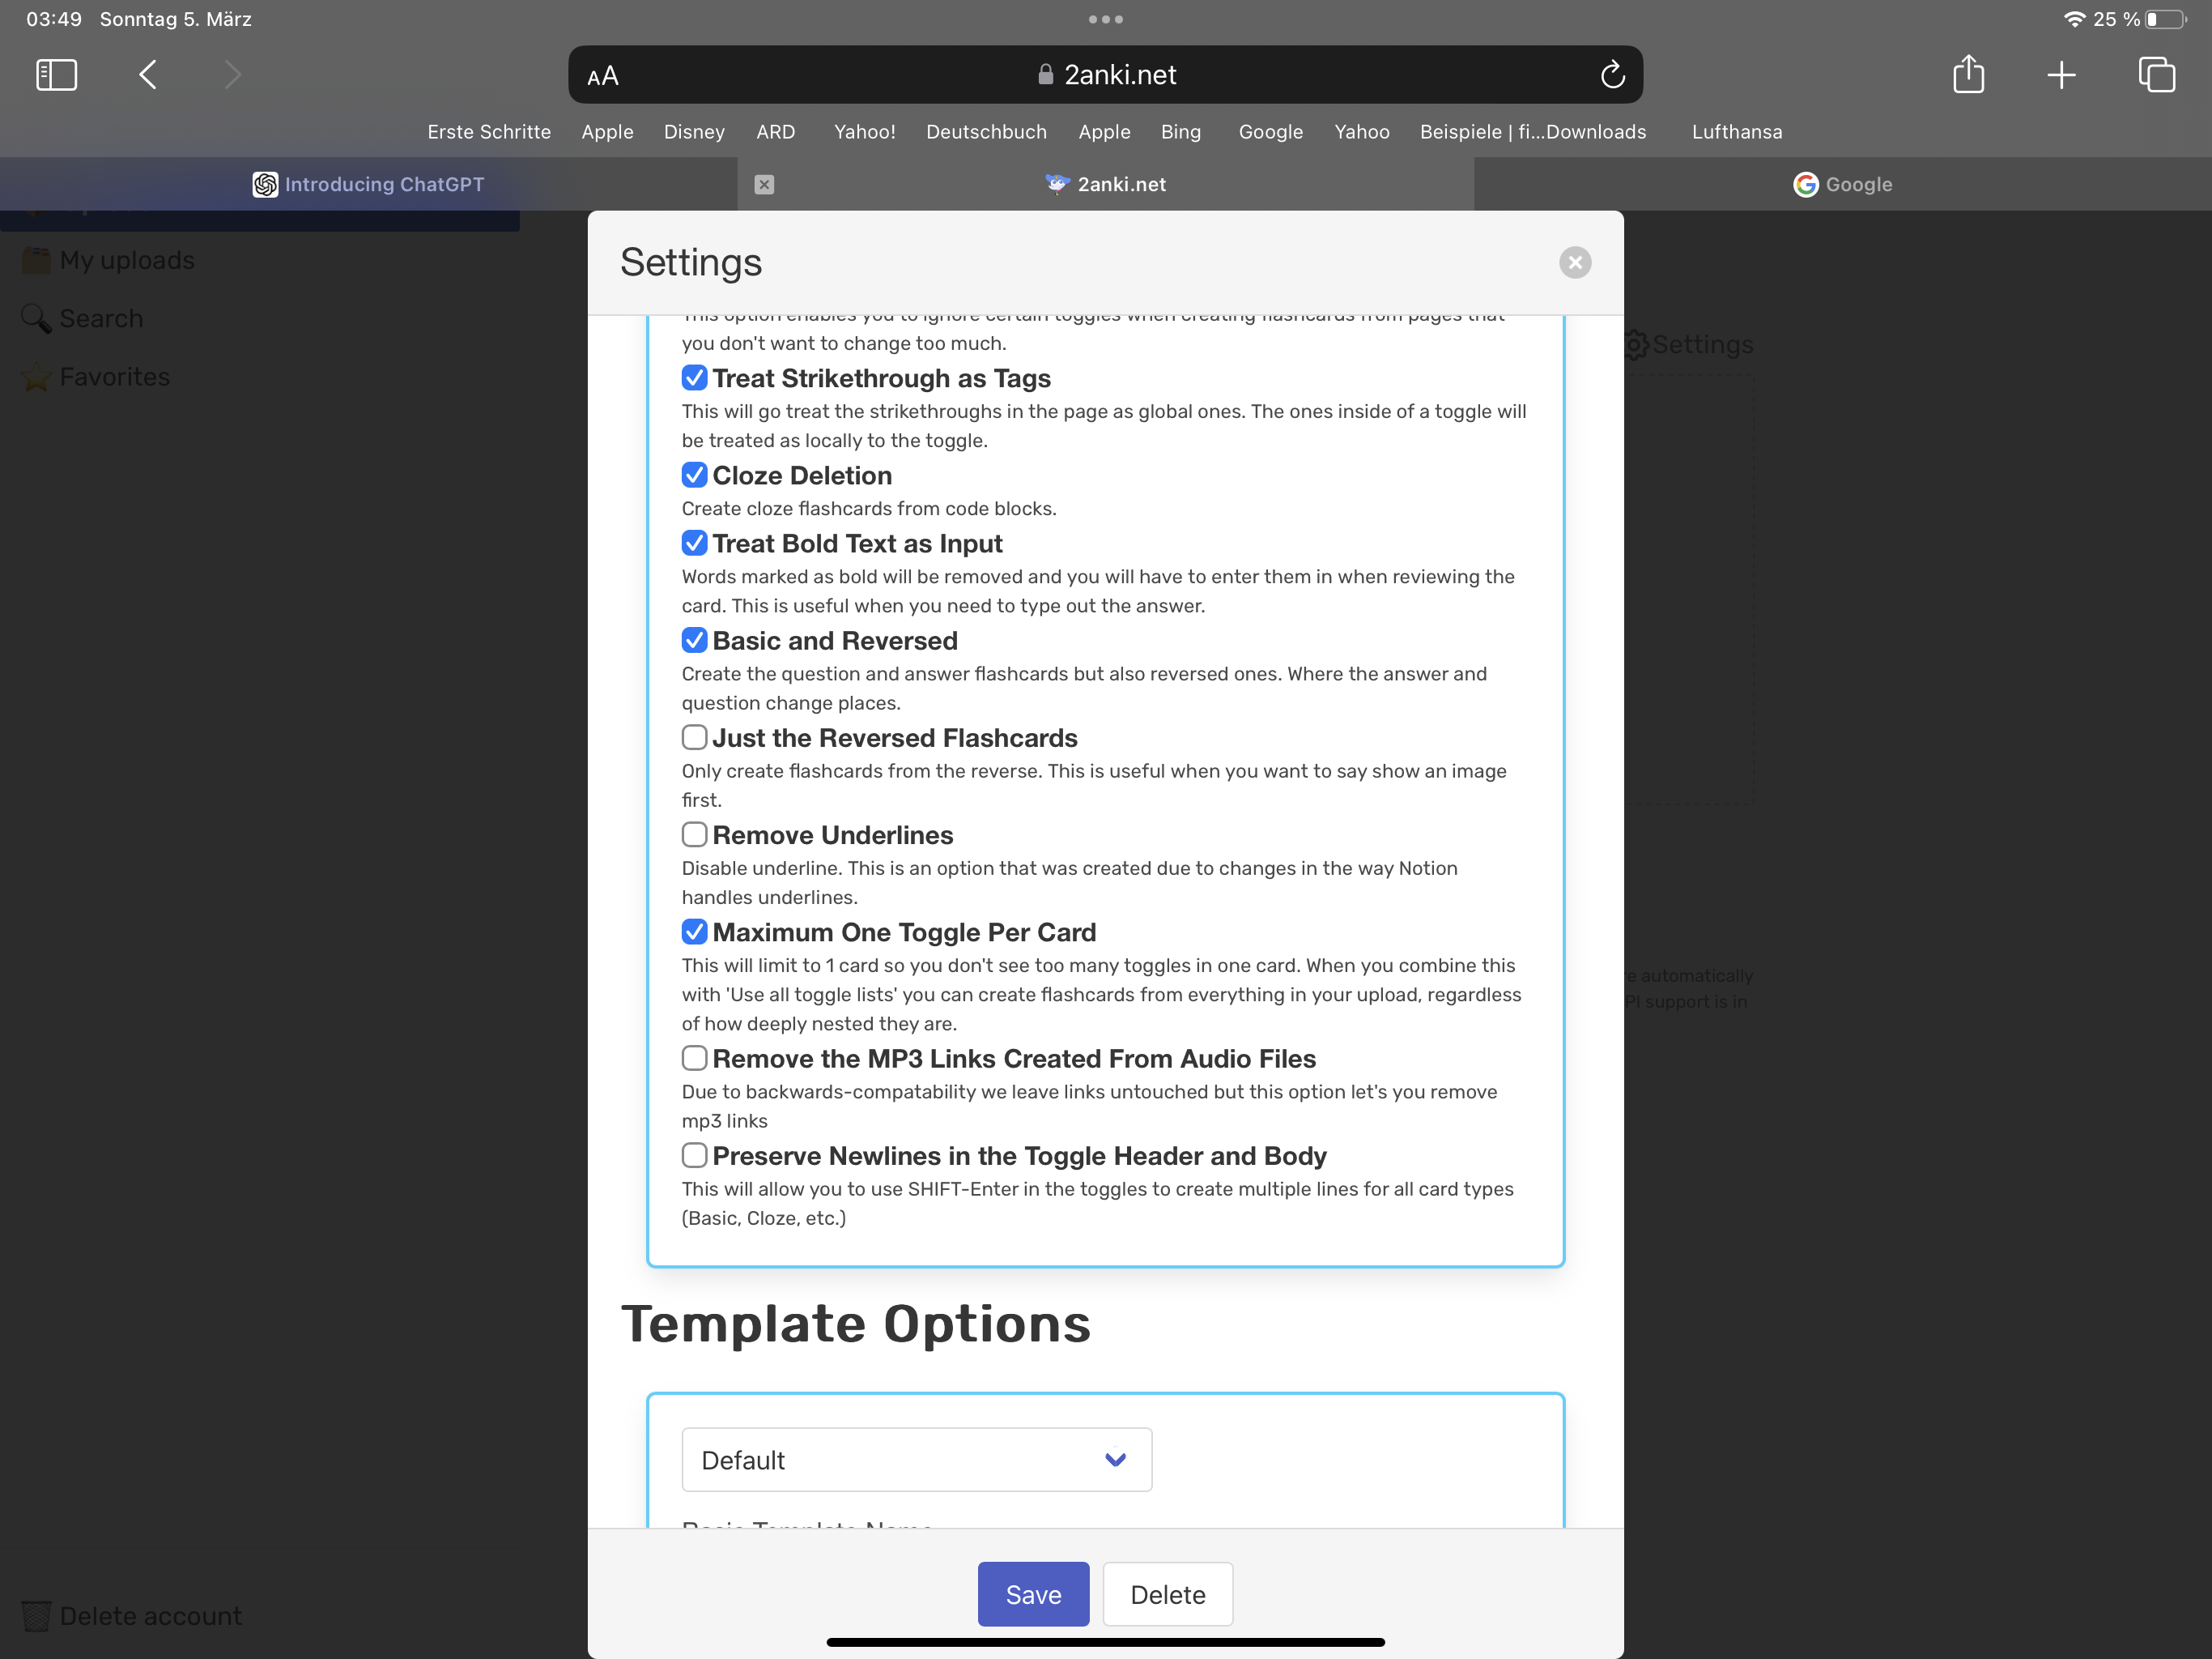The image size is (2212, 1659).
Task: Check the Remove Underlines option
Action: (x=694, y=834)
